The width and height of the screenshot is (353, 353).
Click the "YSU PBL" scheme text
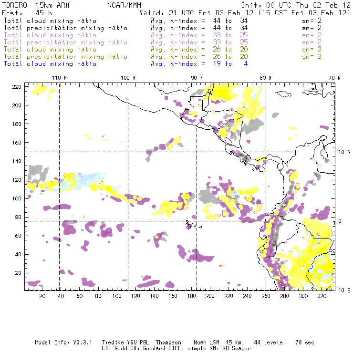138,343
